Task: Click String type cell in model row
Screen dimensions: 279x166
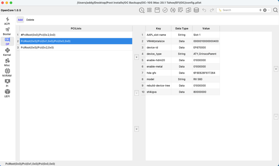Action: point(182,79)
